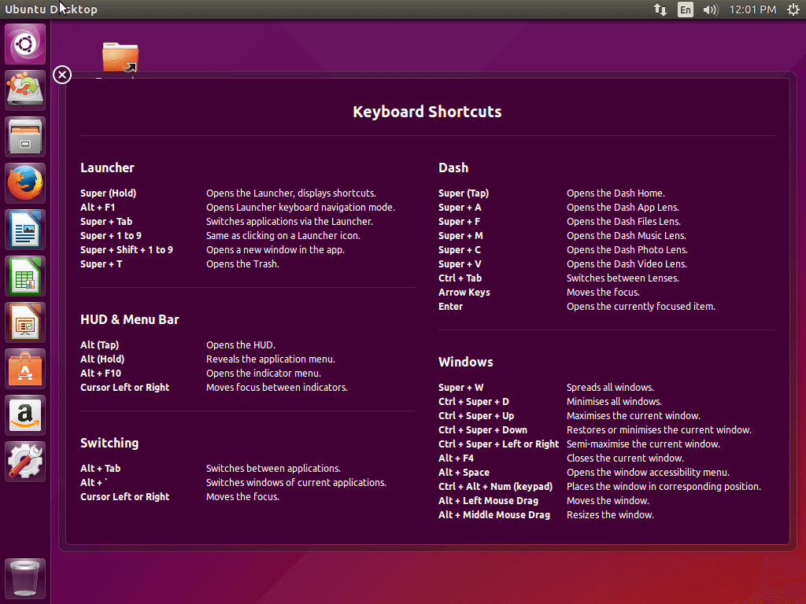Click the Alt + Space shortcut text
The height and width of the screenshot is (604, 806).
(464, 473)
